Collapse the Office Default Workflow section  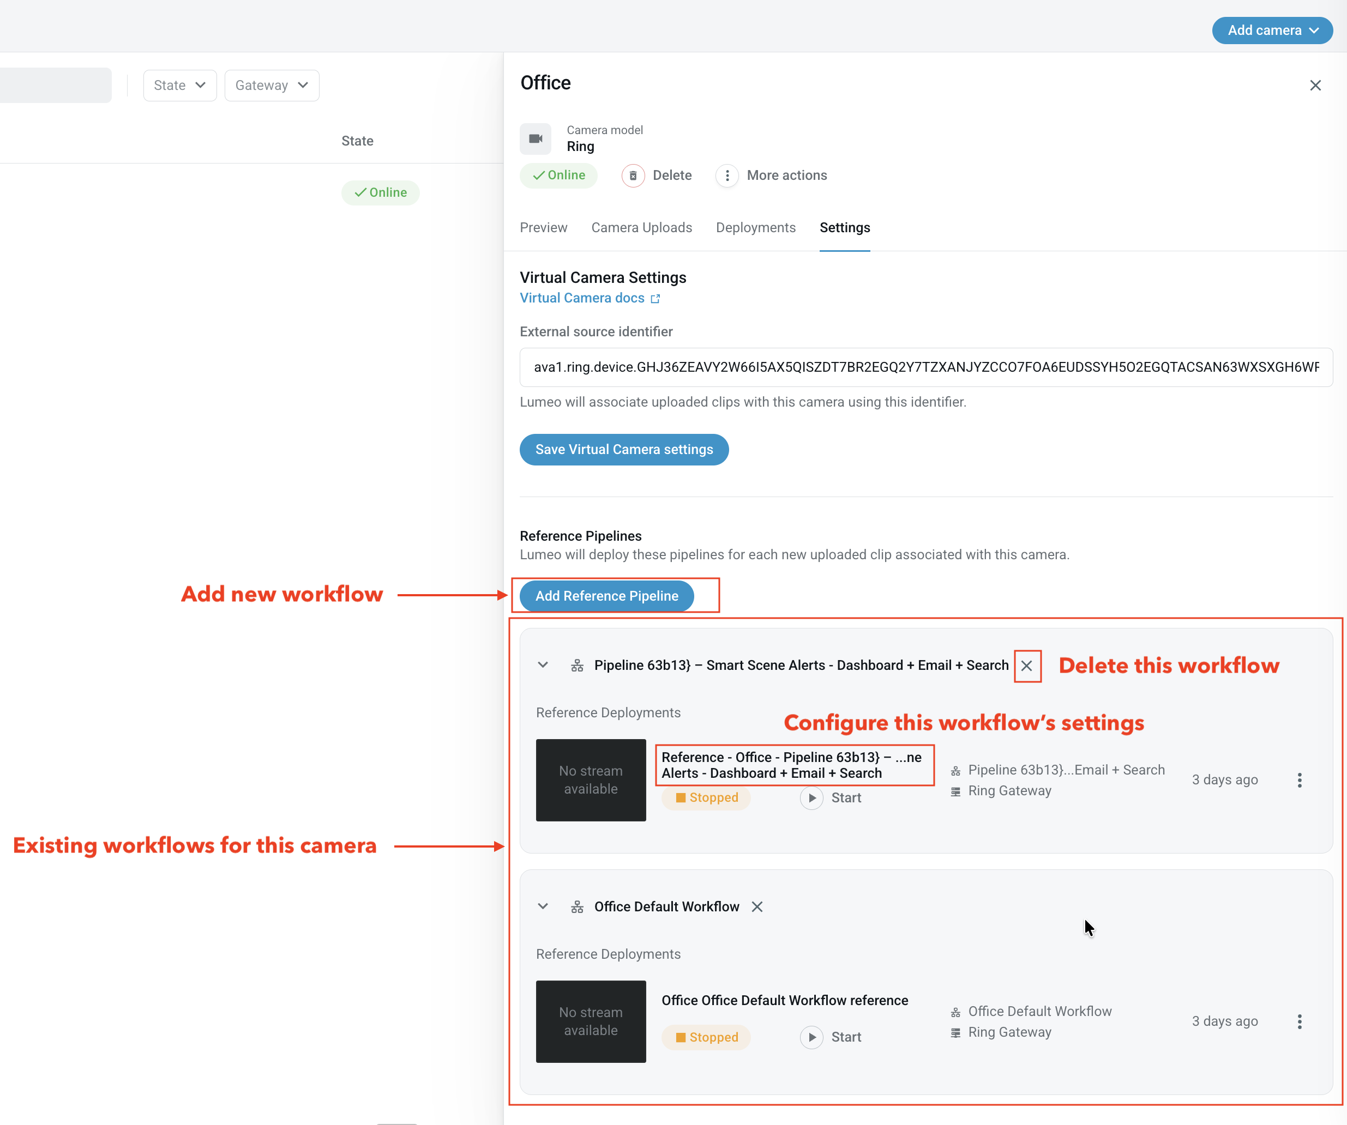pos(543,906)
